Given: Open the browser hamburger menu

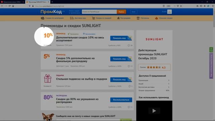Looking at the screenshot, I should (213, 6).
